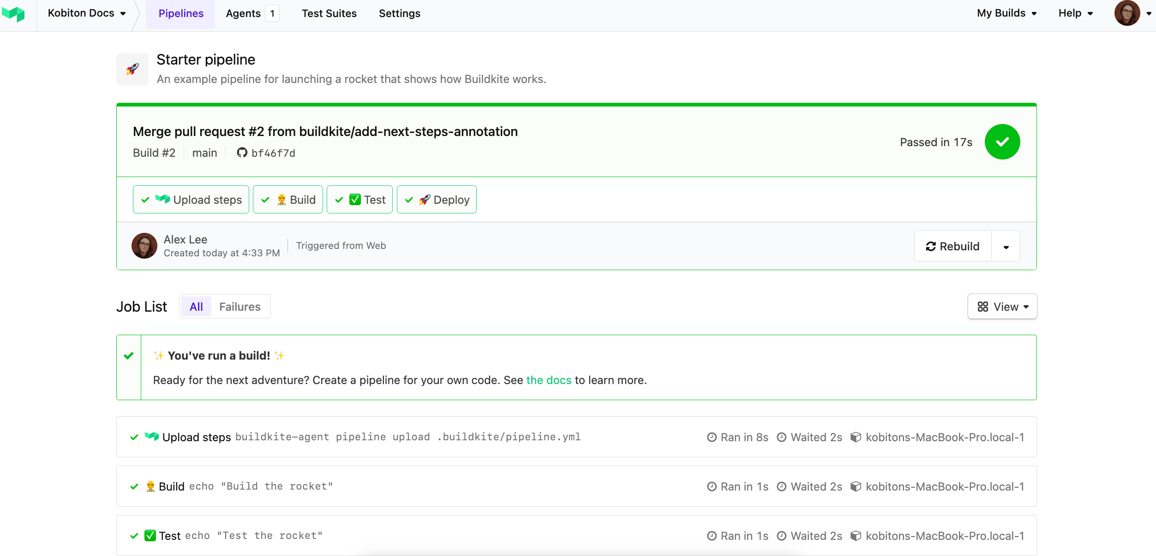Open the Starter pipeline title

click(x=206, y=59)
